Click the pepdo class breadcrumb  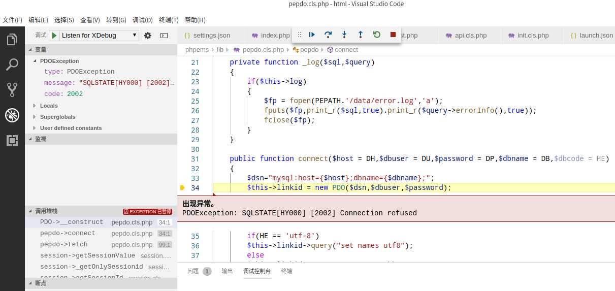tap(309, 50)
